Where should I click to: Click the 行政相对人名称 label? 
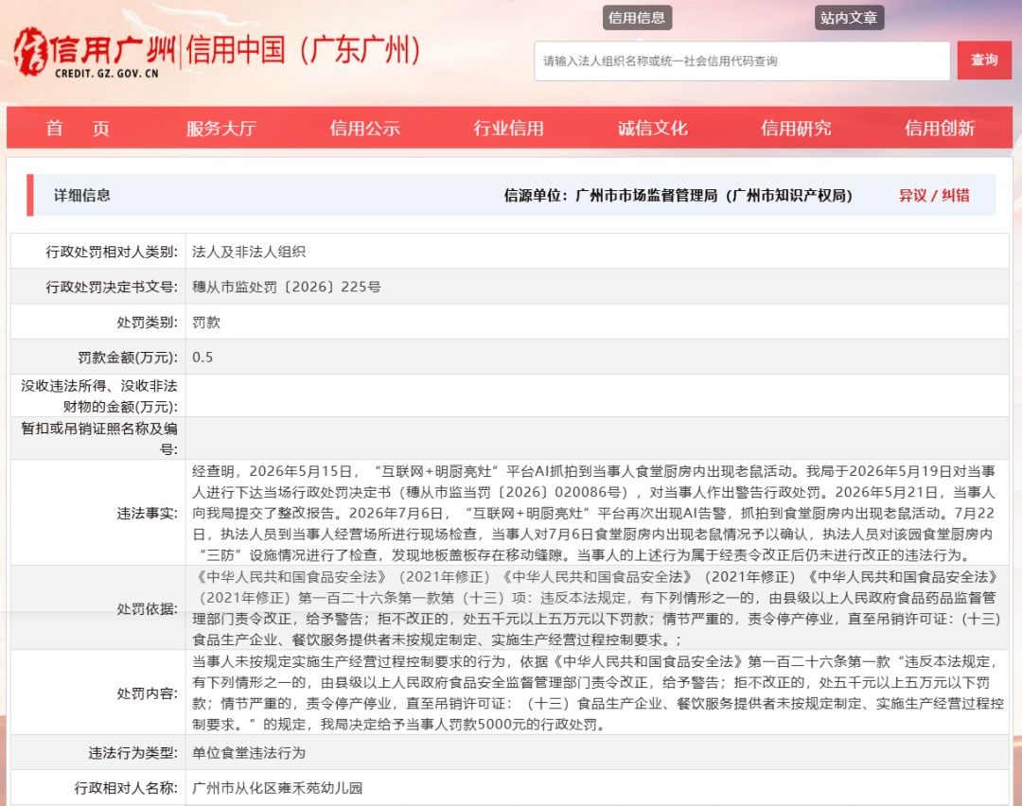coord(126,788)
